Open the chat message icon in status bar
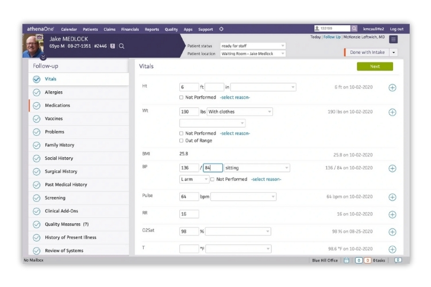431x287 pixels. (x=397, y=260)
